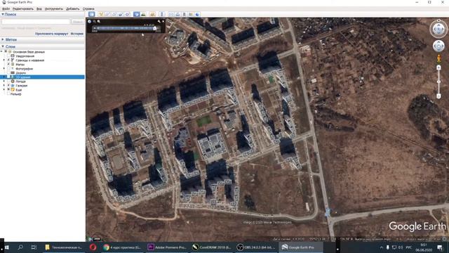Image resolution: width=449 pixels, height=253 pixels.
Task: Enable the Рельеф layer checkbox
Action: tap(8, 94)
